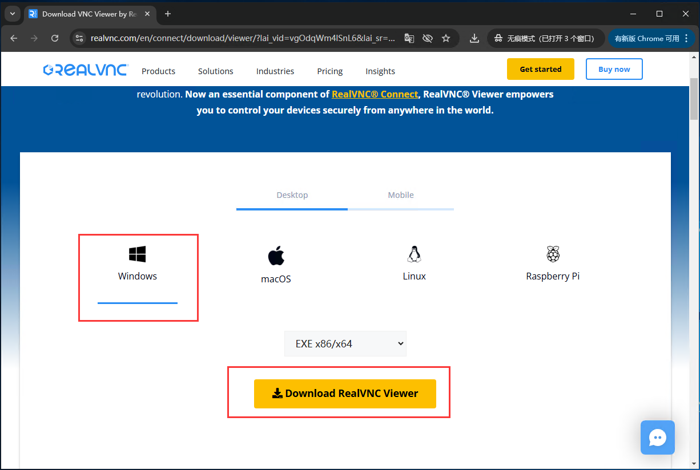This screenshot has width=700, height=470.
Task: Open the Products menu
Action: click(x=158, y=71)
